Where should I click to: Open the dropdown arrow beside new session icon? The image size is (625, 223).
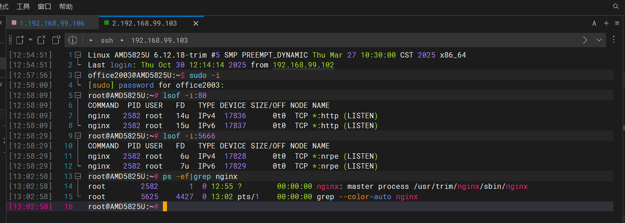[x=30, y=40]
